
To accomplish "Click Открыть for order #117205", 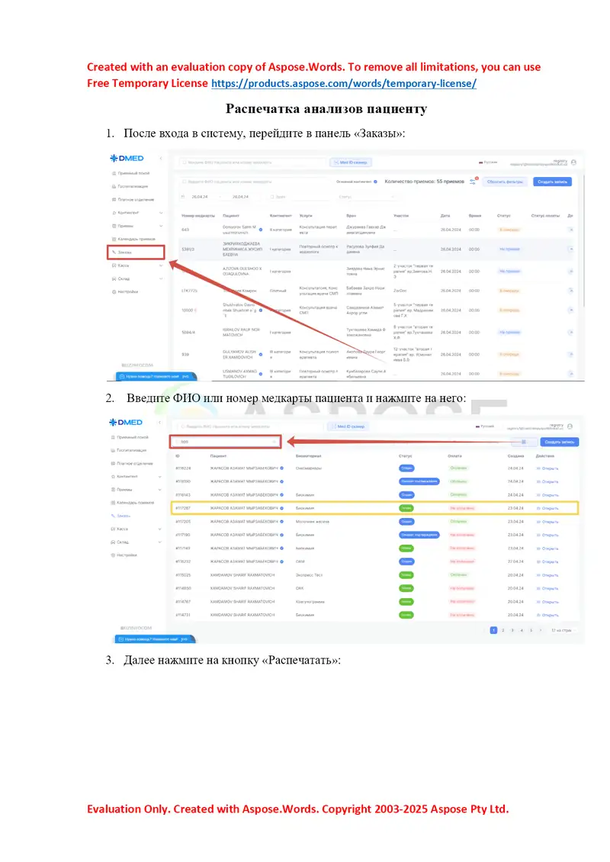I will click(x=547, y=522).
